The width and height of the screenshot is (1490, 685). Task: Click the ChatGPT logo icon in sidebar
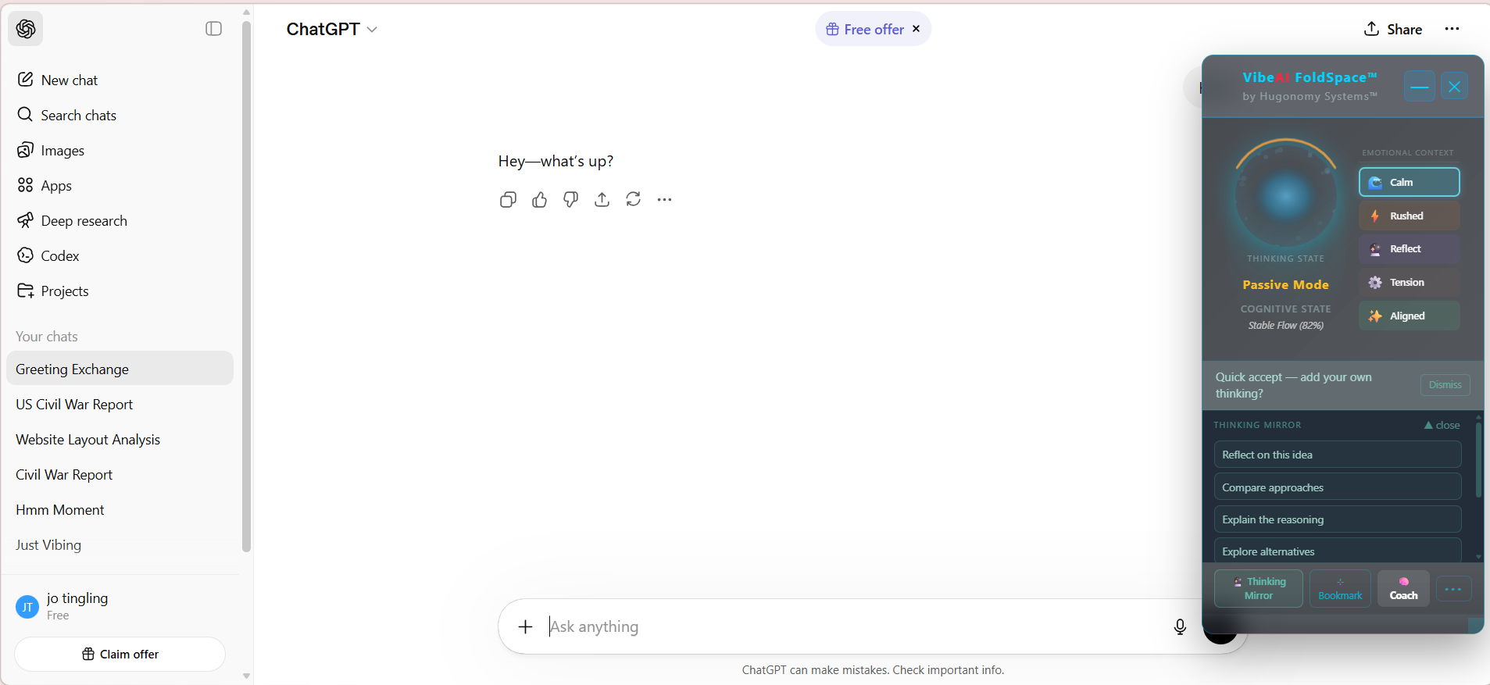pyautogui.click(x=26, y=29)
